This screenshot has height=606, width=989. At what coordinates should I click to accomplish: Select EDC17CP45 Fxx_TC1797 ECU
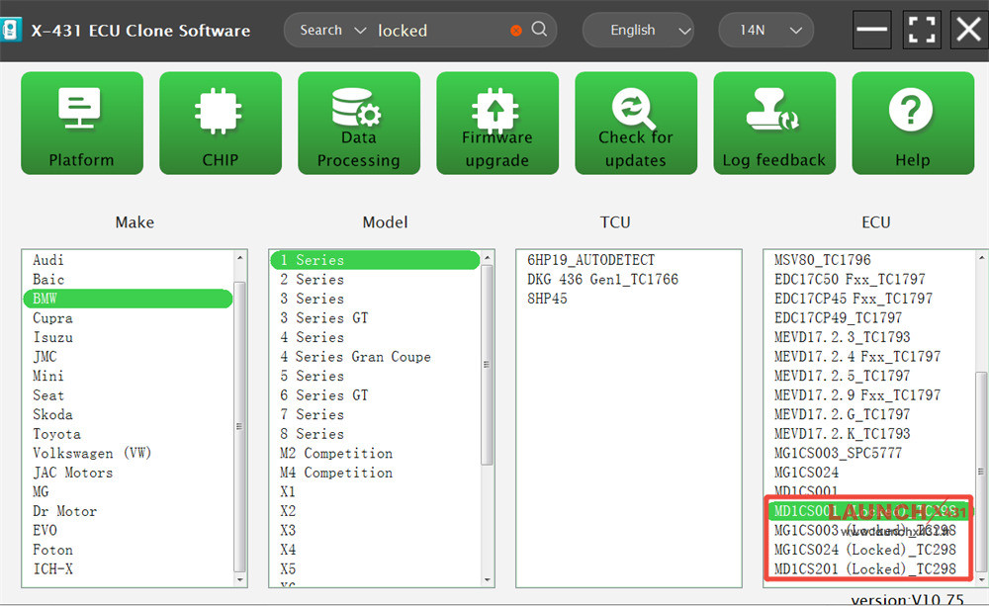tap(854, 299)
